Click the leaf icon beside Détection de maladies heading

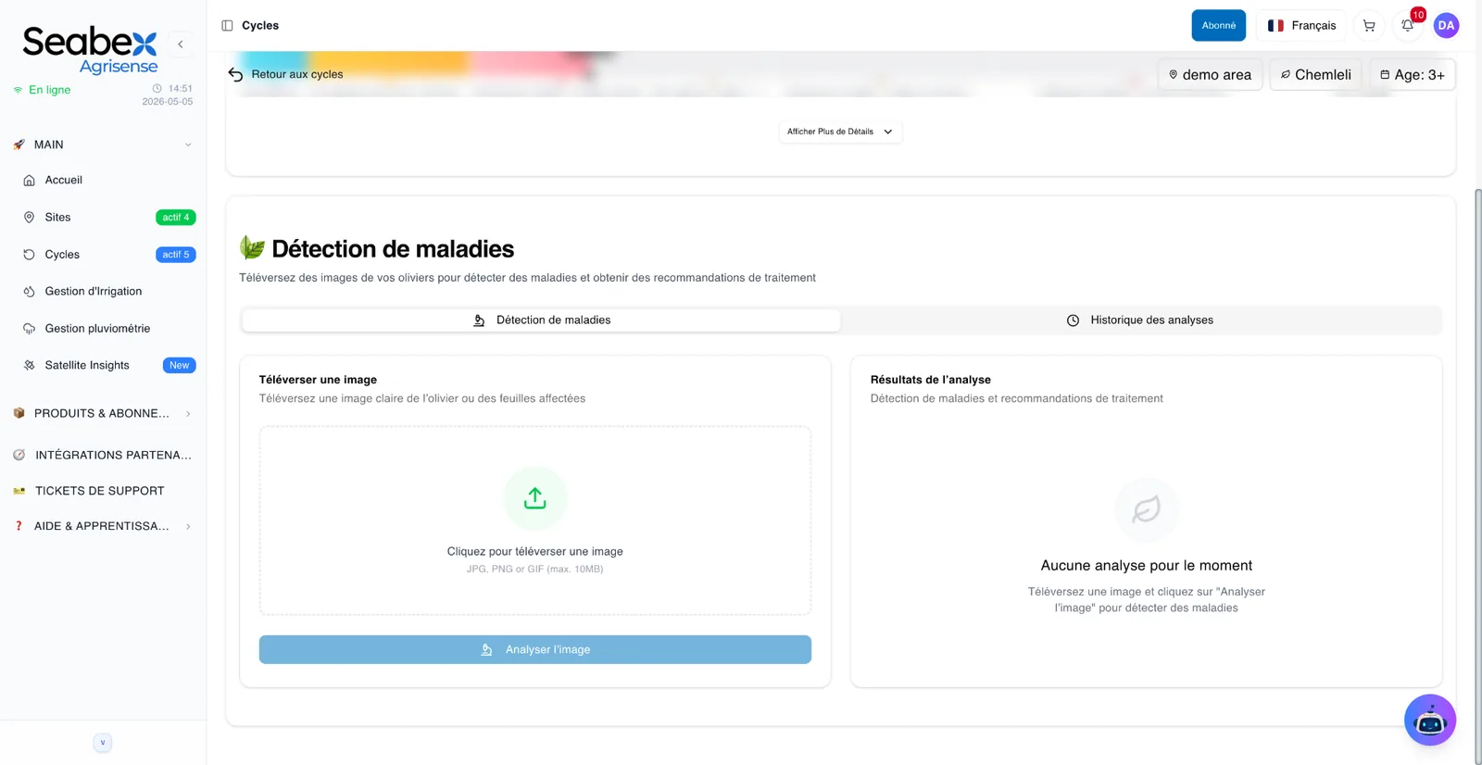[x=252, y=247]
